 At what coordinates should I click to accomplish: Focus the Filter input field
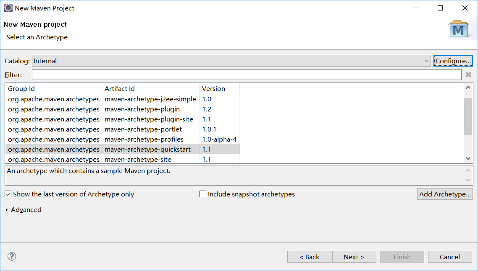[246, 75]
